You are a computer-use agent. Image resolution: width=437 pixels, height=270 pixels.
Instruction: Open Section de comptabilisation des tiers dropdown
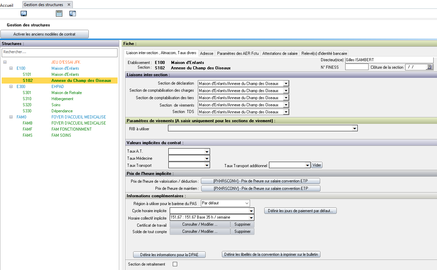click(286, 98)
